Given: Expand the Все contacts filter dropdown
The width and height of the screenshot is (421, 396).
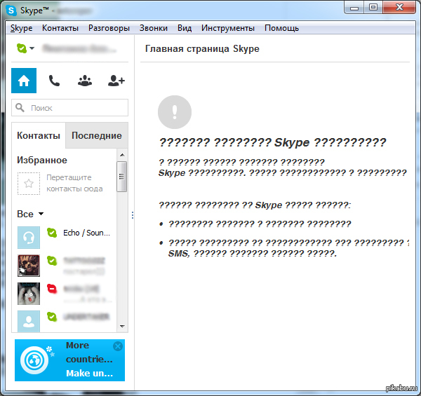Looking at the screenshot, I should coord(41,214).
